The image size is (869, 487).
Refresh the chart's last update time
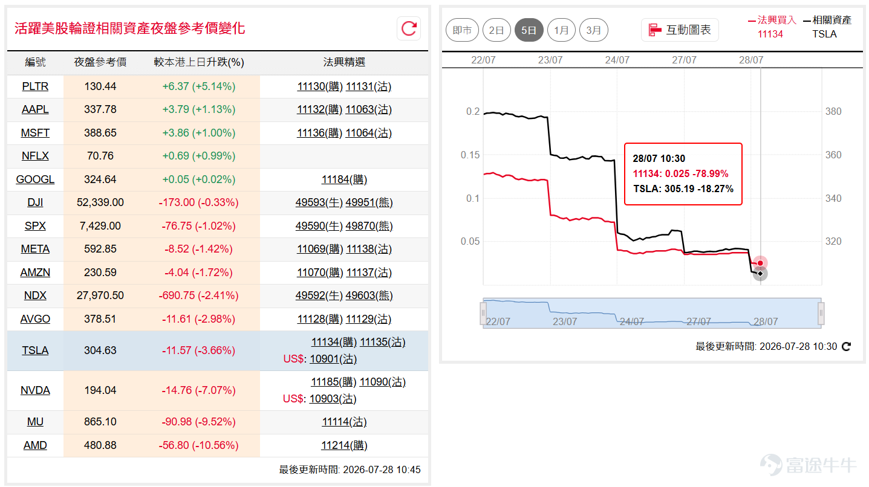(847, 347)
